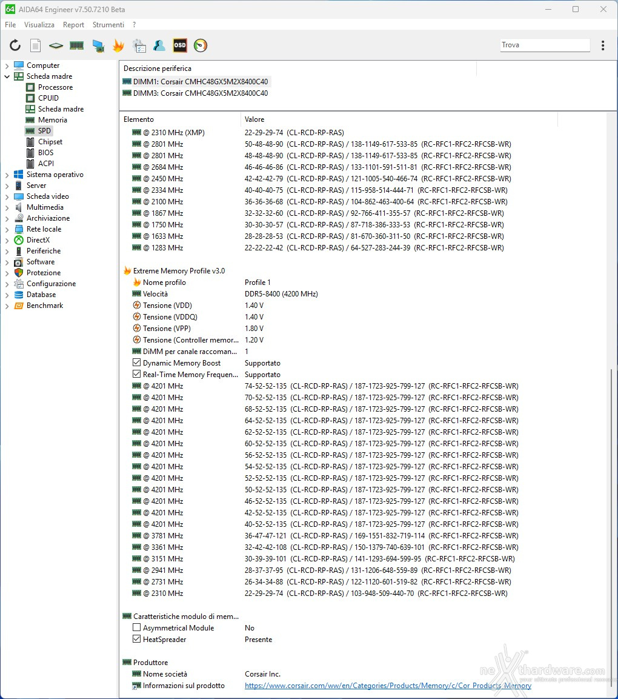Open the audit manager calendar icon

pos(139,45)
